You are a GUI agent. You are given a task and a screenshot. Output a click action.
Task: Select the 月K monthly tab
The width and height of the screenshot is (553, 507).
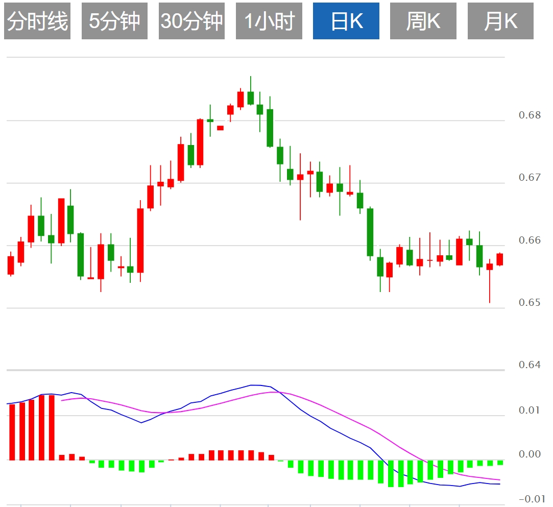[x=500, y=21]
